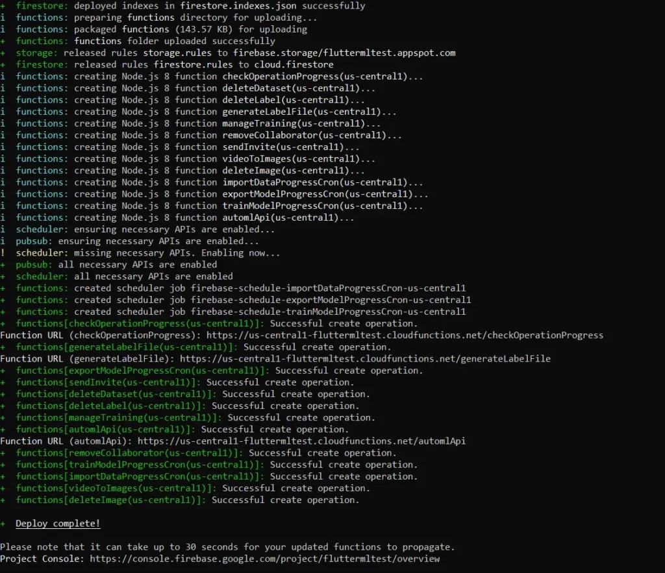Viewport: 665px width, 573px height.
Task: Click green 'functions[videoToImages(us-central1)]' success line
Action: (185, 488)
